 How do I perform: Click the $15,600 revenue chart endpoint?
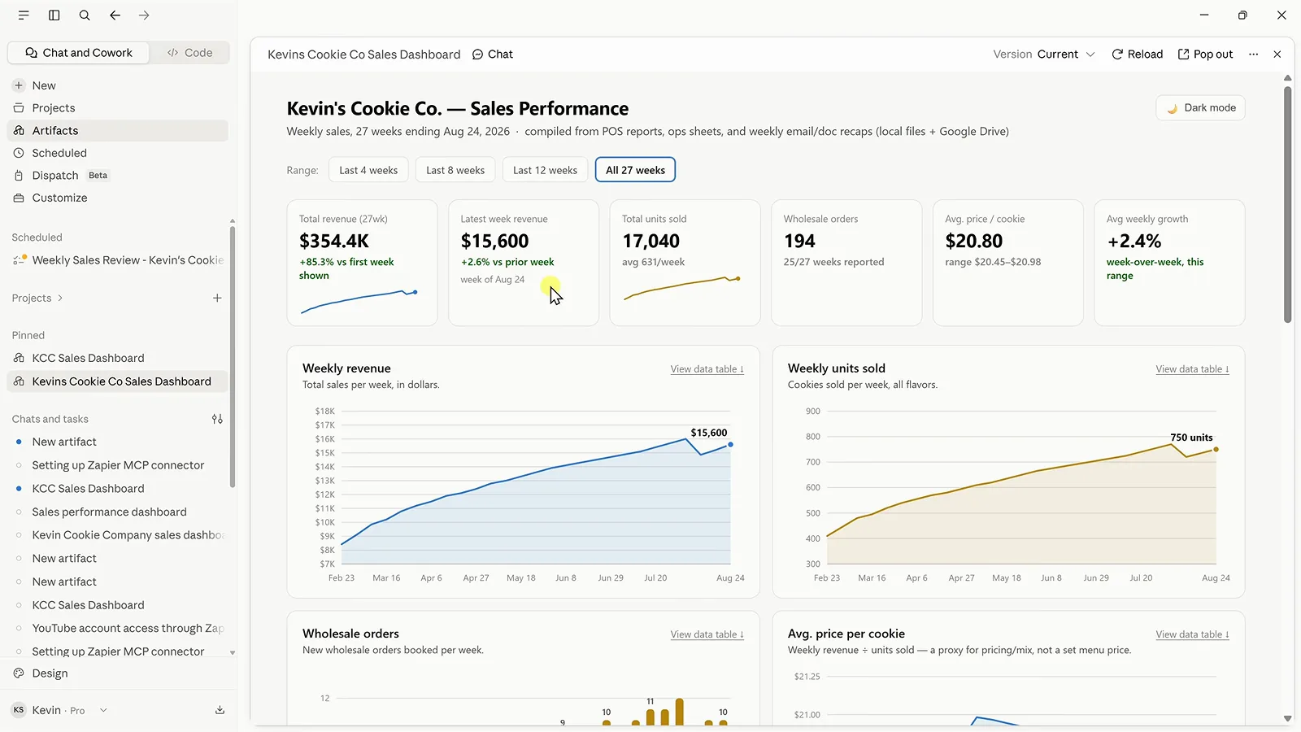pyautogui.click(x=730, y=445)
